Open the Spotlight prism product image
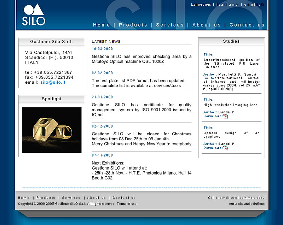Viewport: 283px width, 225px height. tap(52, 130)
